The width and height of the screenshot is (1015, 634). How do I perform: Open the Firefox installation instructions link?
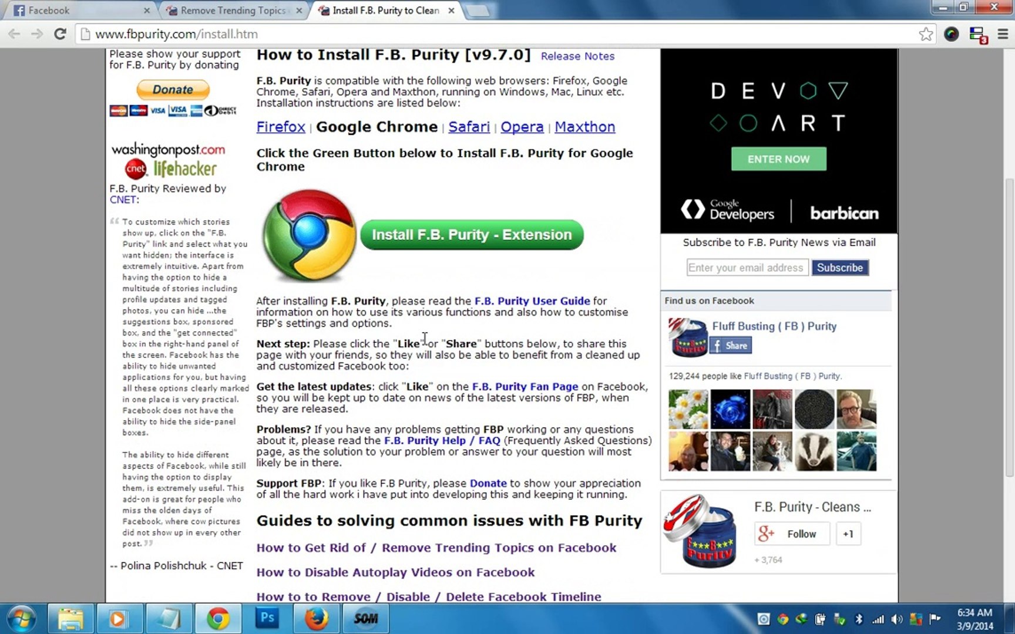point(281,127)
